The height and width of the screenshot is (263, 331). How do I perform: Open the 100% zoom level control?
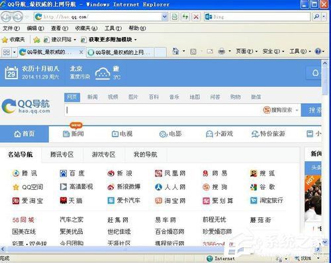coord(307,258)
